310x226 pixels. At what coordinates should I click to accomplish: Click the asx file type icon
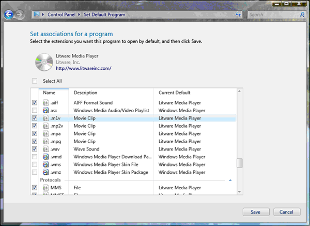tap(46, 111)
